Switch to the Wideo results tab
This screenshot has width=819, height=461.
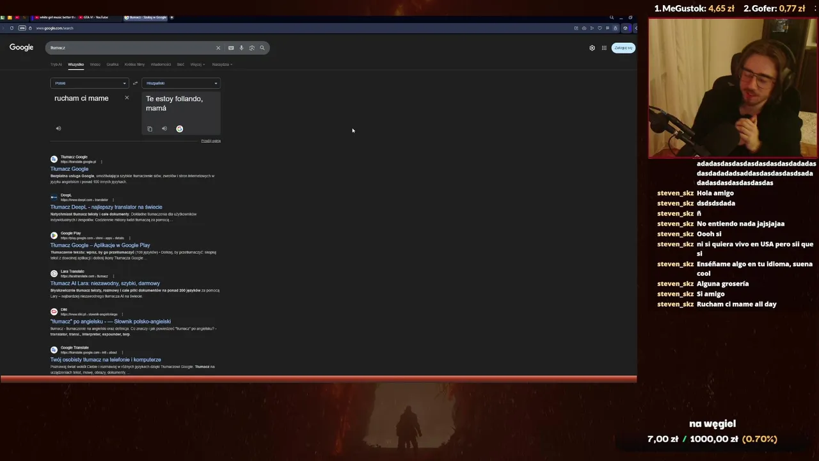(95, 65)
